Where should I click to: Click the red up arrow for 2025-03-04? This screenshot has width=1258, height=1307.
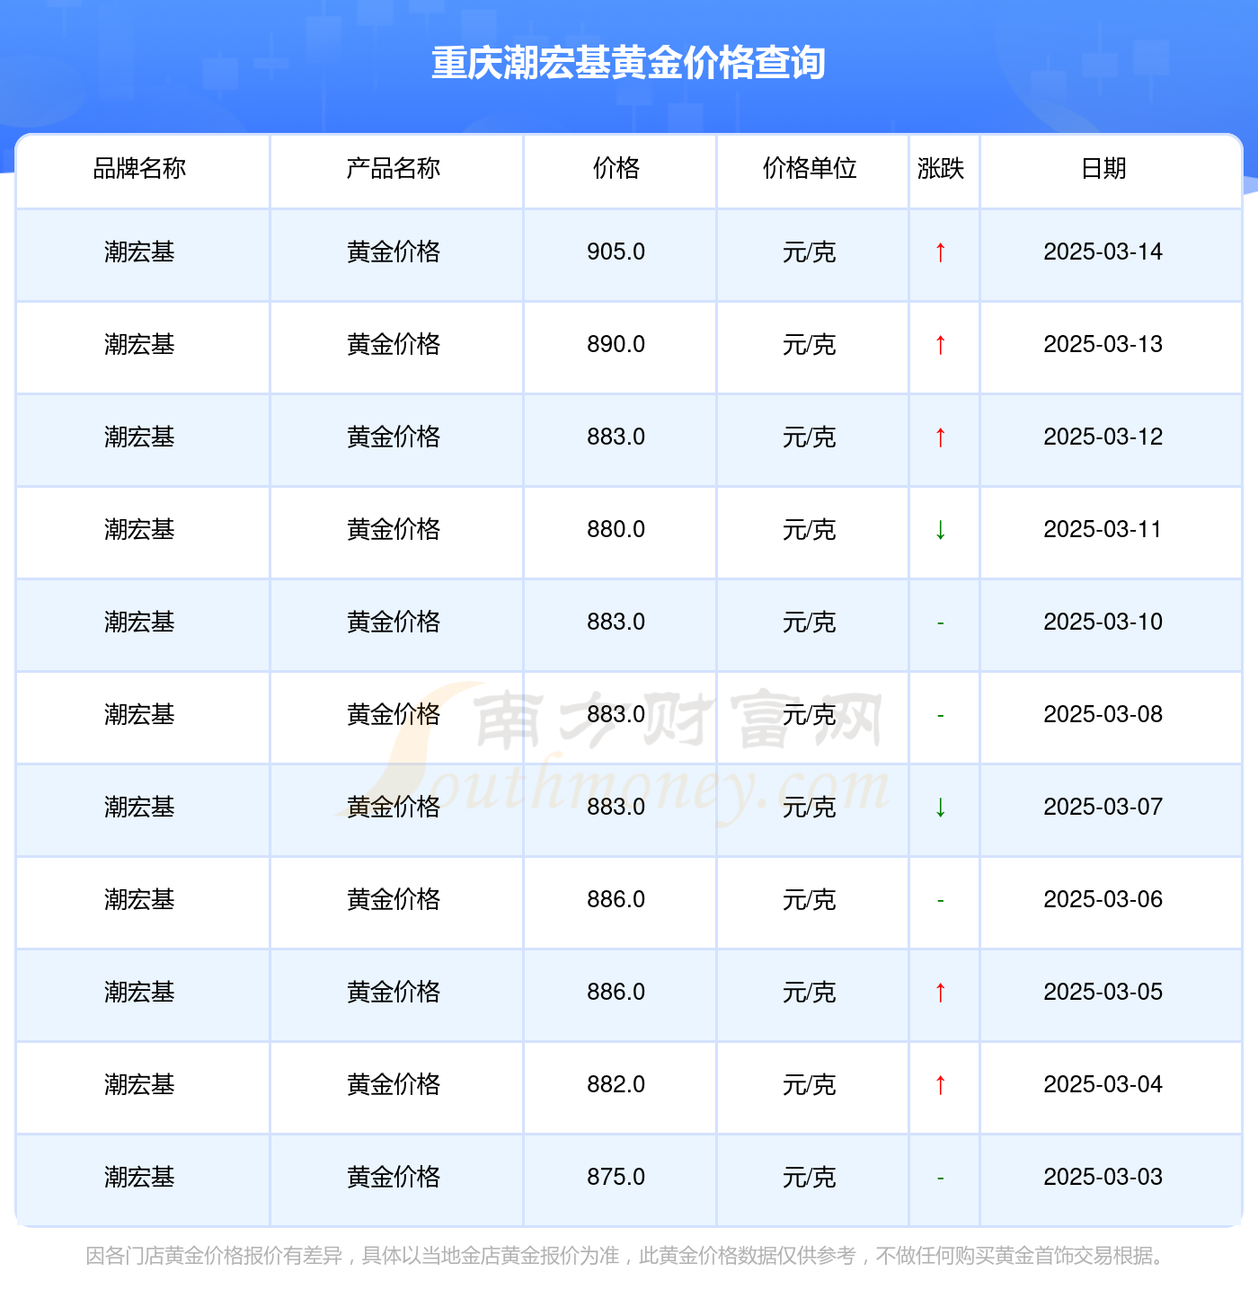pos(941,1085)
